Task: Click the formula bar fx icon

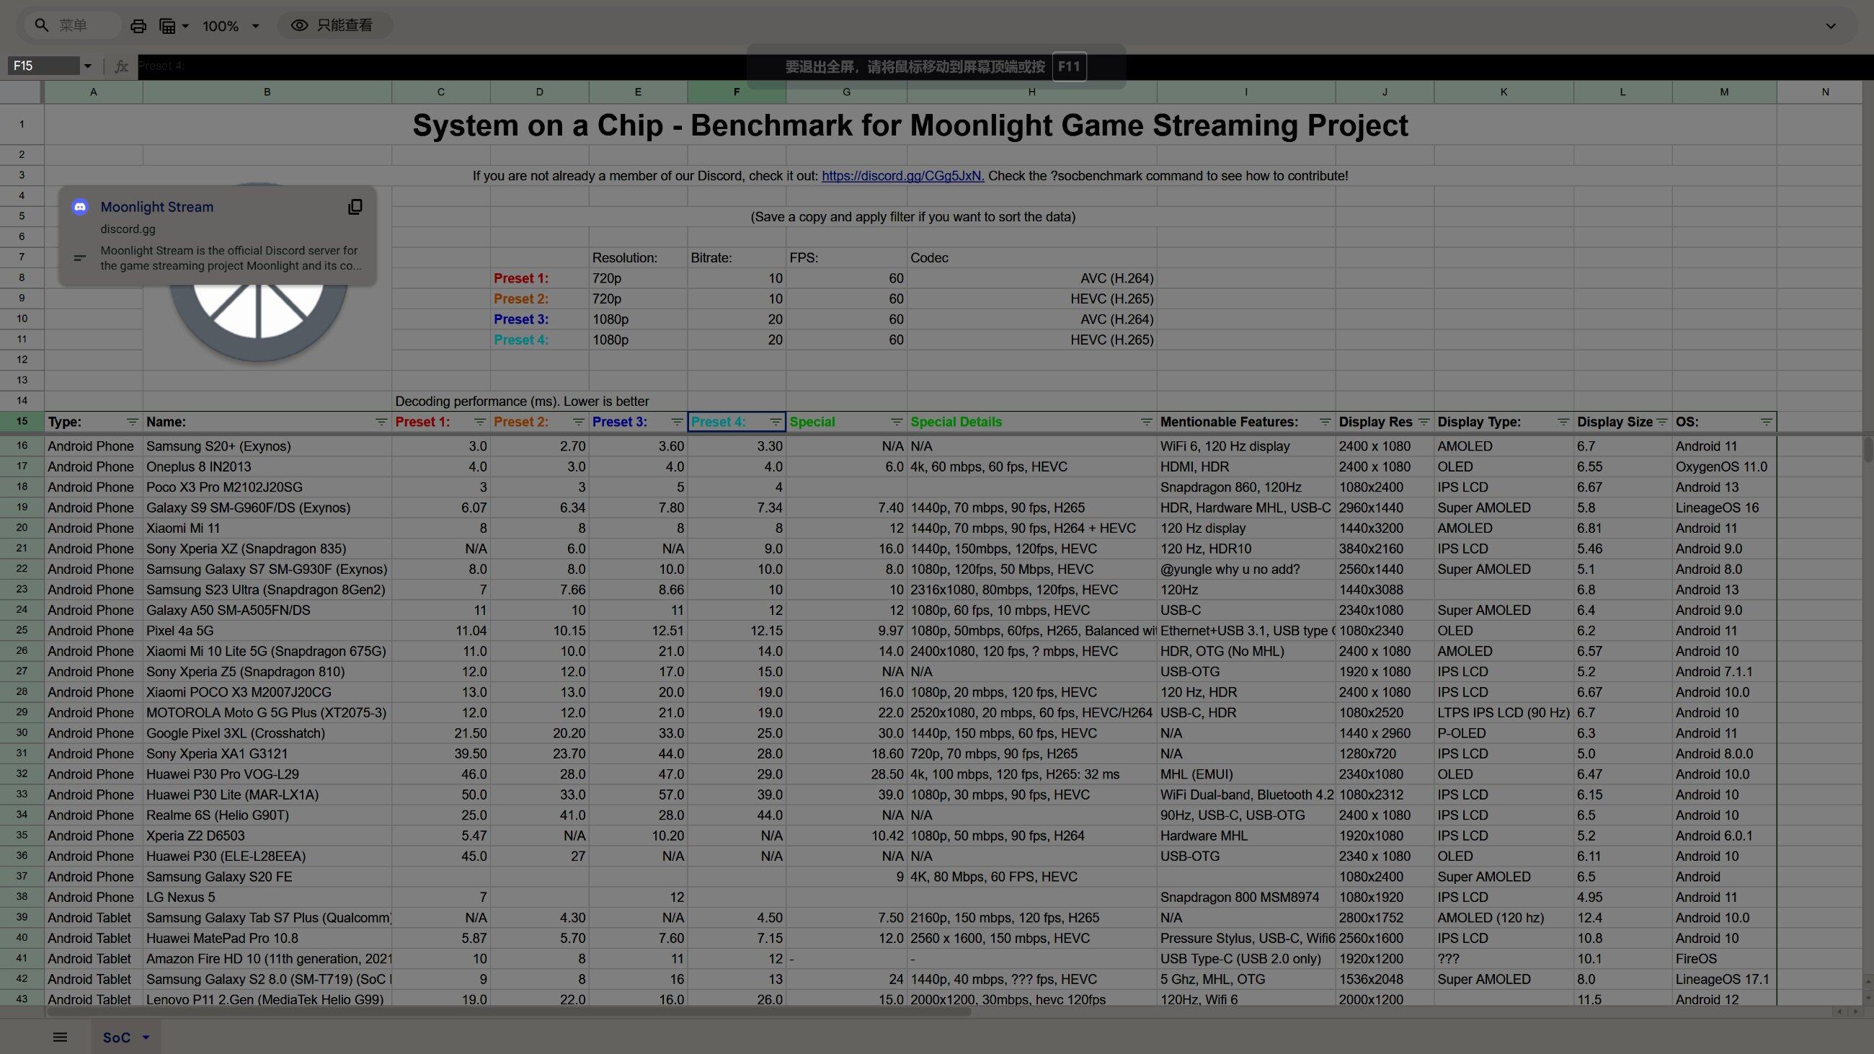Action: (x=122, y=66)
